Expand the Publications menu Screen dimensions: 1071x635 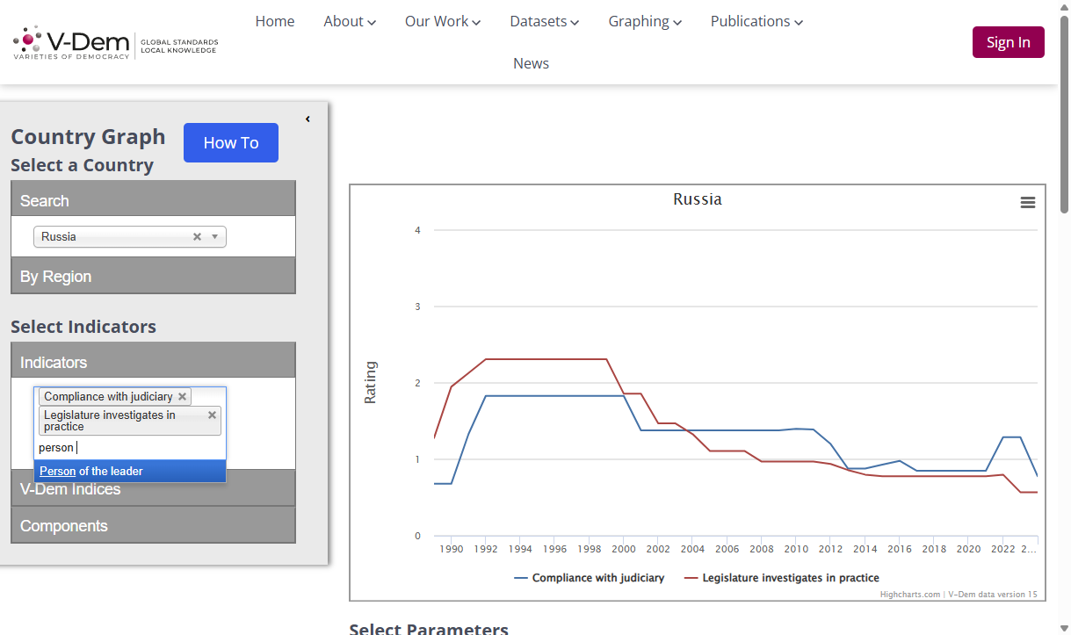tap(757, 21)
